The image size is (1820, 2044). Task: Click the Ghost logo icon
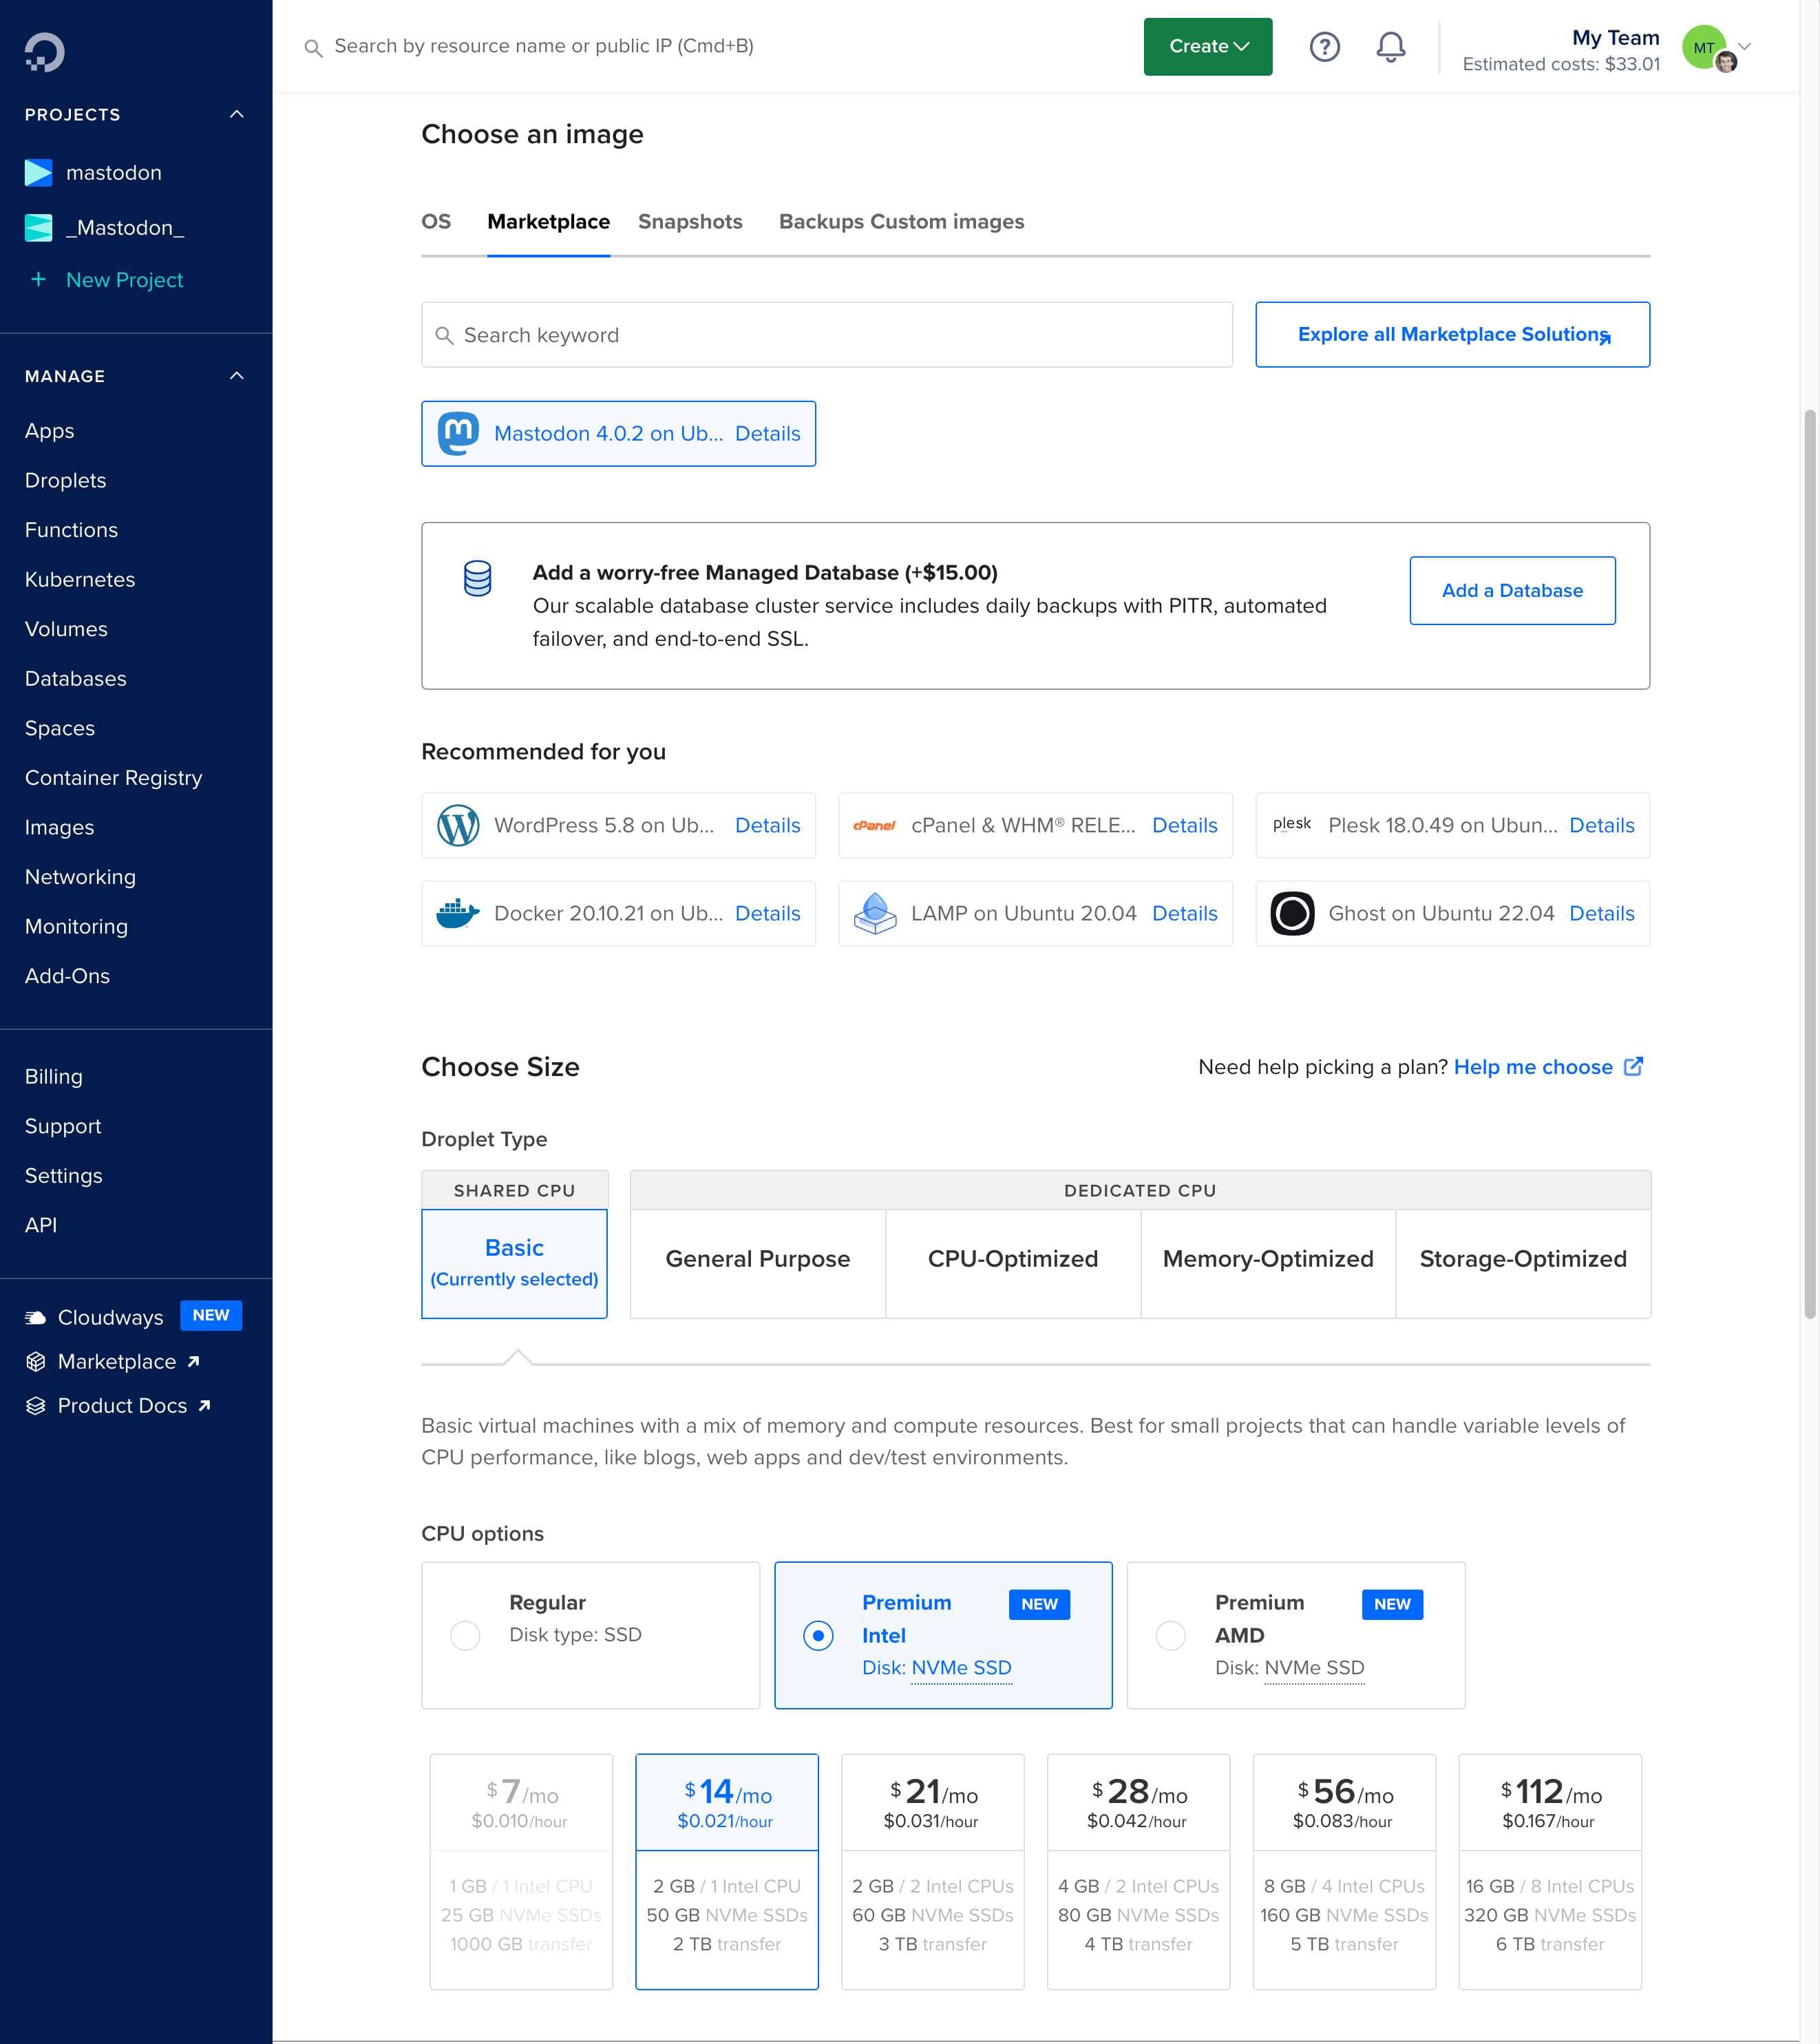click(1292, 913)
